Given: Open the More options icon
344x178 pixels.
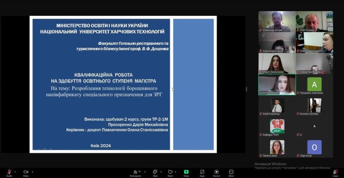Looking at the screenshot, I should pos(231,172).
